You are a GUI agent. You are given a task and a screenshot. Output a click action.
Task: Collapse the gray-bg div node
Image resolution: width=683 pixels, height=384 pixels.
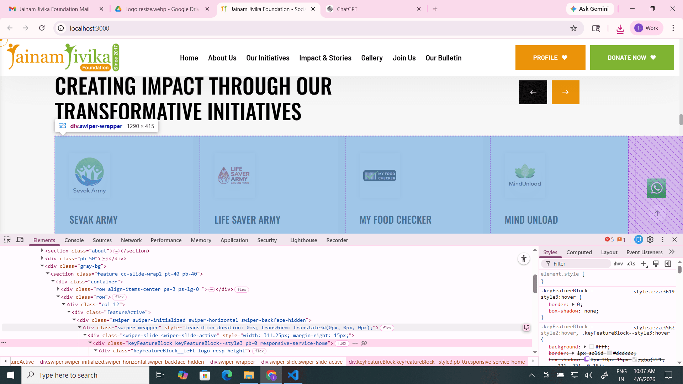click(x=42, y=266)
